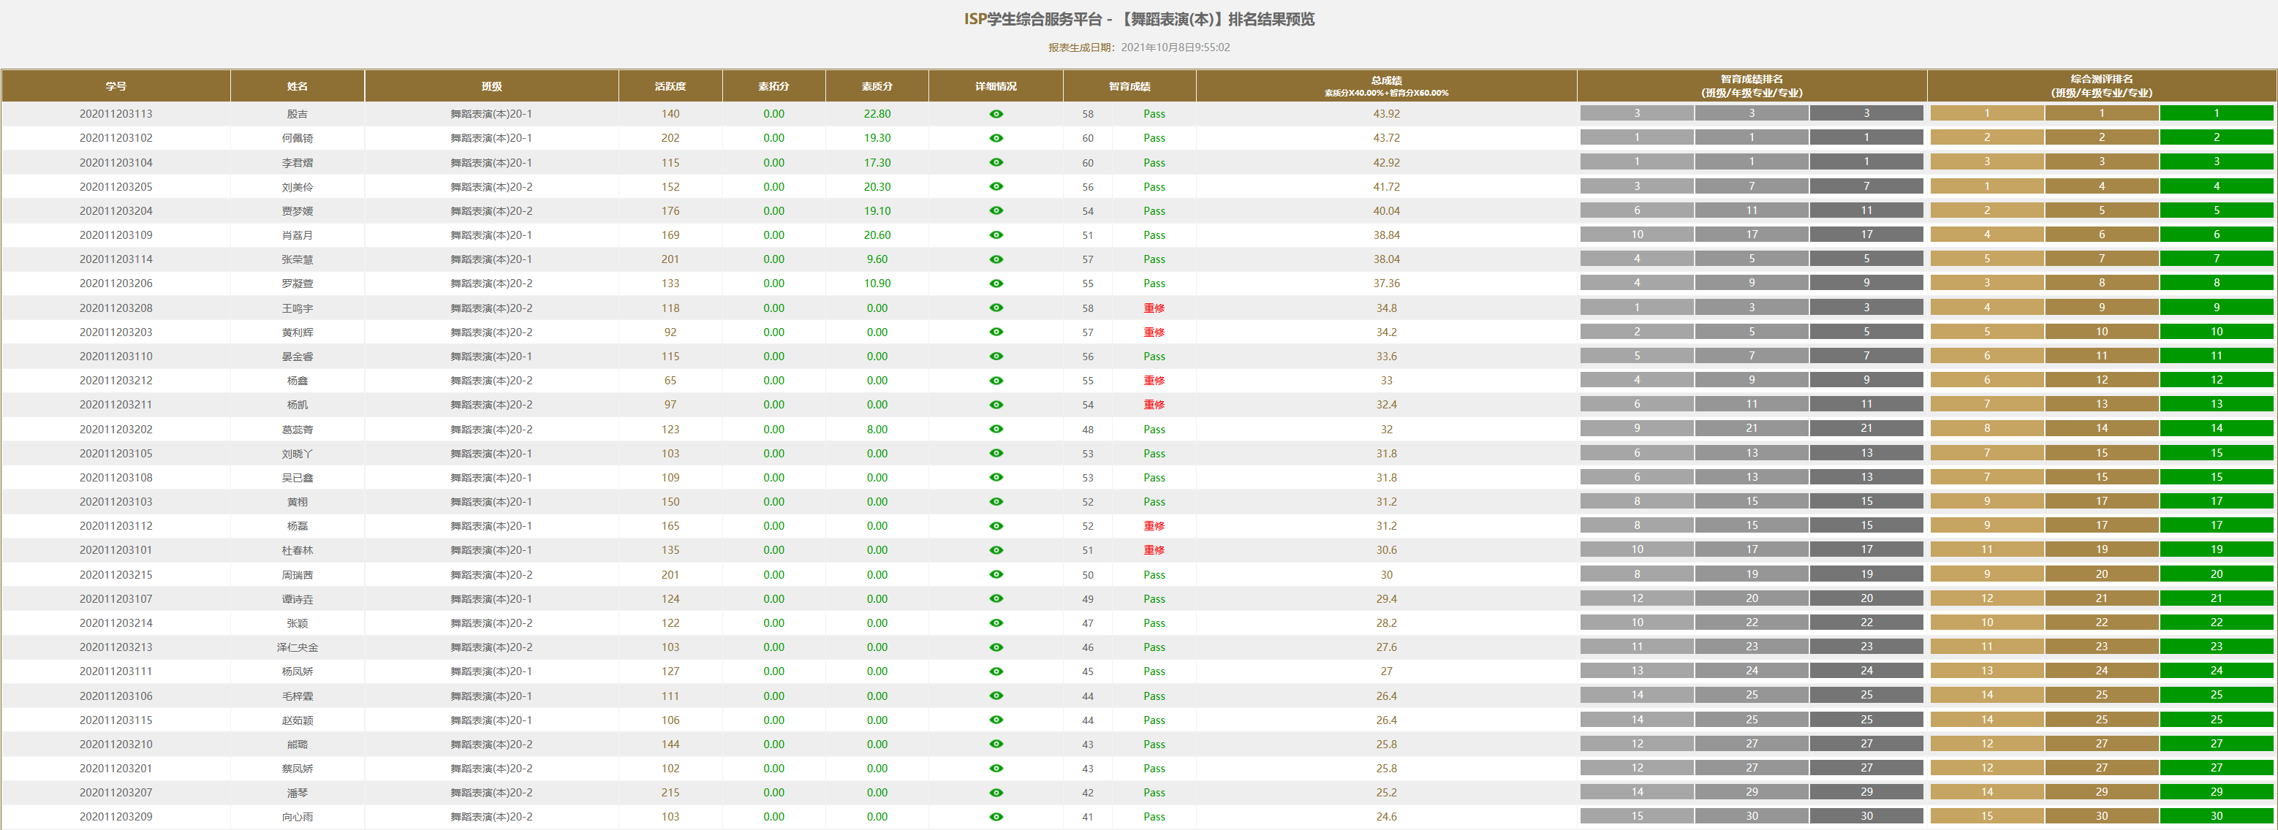The width and height of the screenshot is (2278, 830).
Task: Click the 智育成绩 column header
Action: [x=1129, y=85]
